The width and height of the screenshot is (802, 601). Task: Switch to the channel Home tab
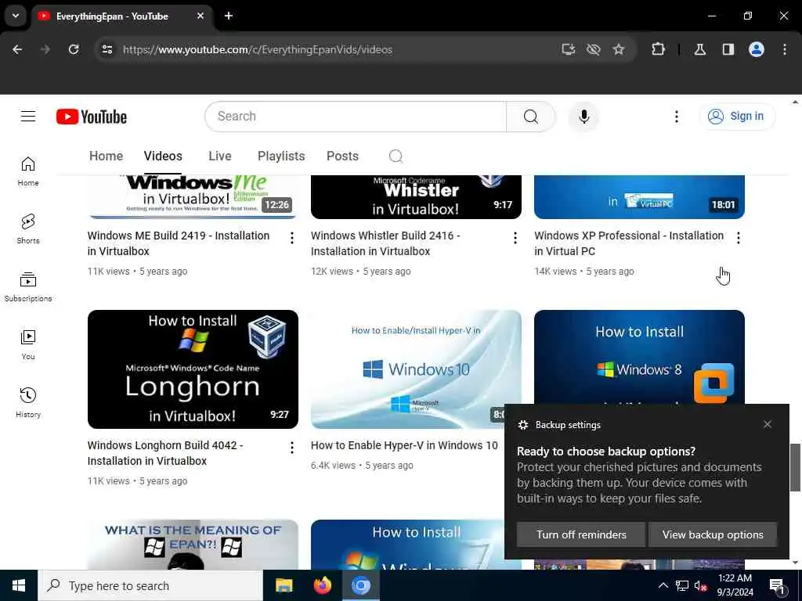click(x=106, y=156)
